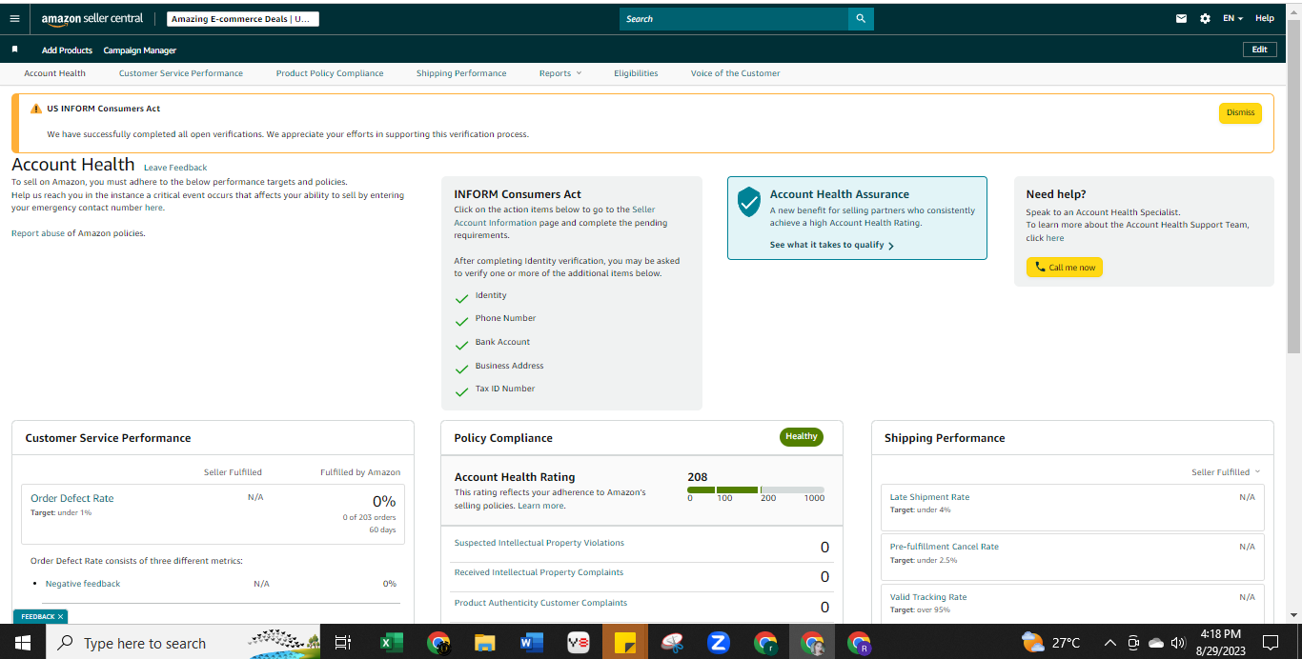Click into the Search input field
This screenshot has height=659, width=1302.
click(x=734, y=19)
